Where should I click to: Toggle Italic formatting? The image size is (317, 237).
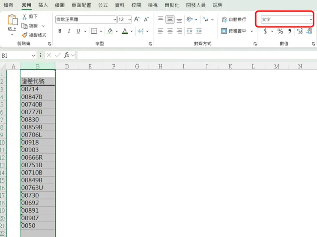pos(69,31)
